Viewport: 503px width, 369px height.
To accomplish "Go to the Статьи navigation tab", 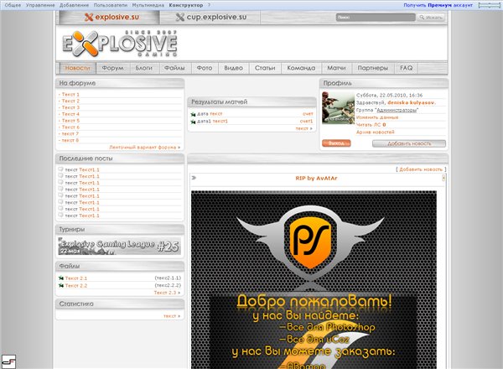I will coord(265,68).
